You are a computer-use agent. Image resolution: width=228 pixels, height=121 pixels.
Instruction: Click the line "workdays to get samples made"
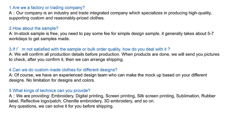click(40, 39)
